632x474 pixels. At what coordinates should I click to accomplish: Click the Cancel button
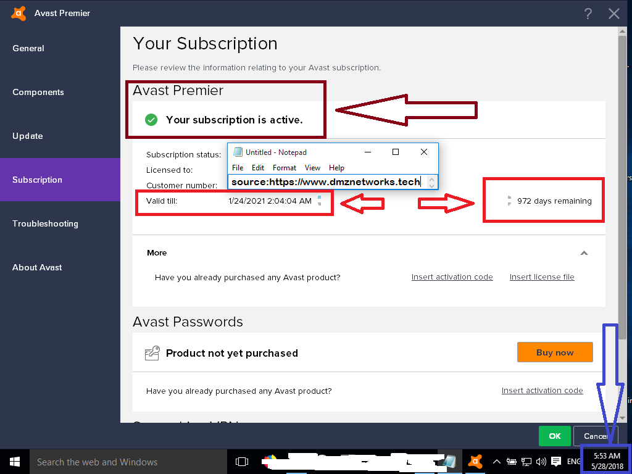596,436
